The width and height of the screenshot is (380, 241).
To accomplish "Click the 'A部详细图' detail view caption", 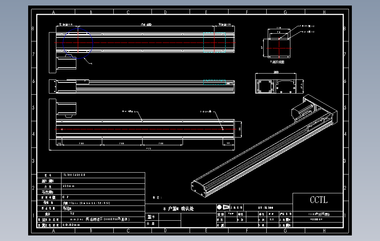I will pos(277,62).
